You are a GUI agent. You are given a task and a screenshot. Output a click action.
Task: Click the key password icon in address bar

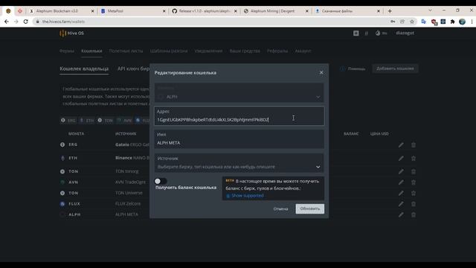point(393,22)
